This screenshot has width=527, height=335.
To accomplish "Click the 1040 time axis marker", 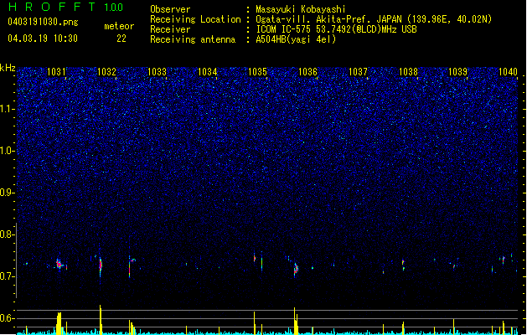I will [x=508, y=72].
